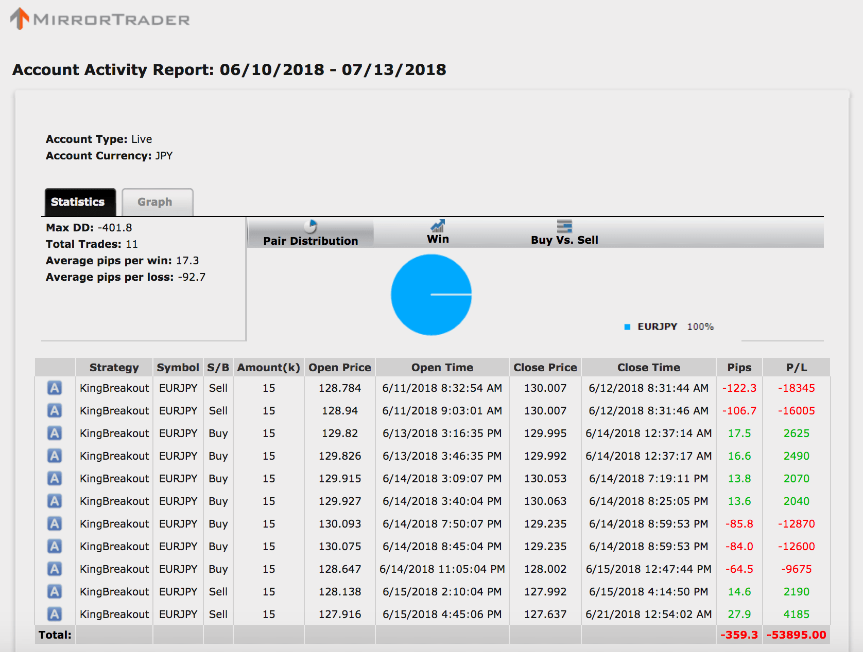
Task: Click the 'A' icon for the 128.94 trade
Action: pos(55,410)
